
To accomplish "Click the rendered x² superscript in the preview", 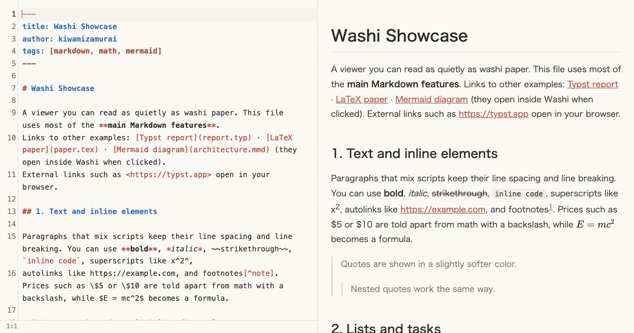I will coord(335,209).
